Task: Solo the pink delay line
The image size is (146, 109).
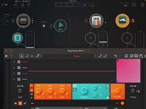Action: click(x=14, y=62)
